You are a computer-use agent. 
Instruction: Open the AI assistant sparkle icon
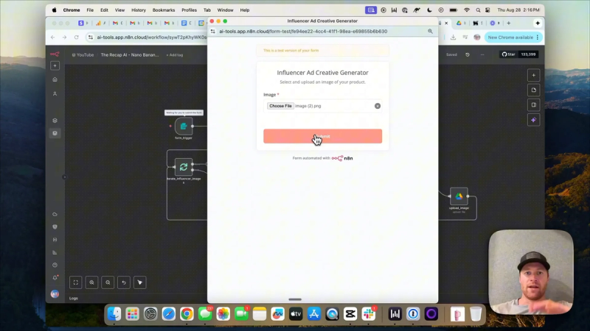point(533,120)
